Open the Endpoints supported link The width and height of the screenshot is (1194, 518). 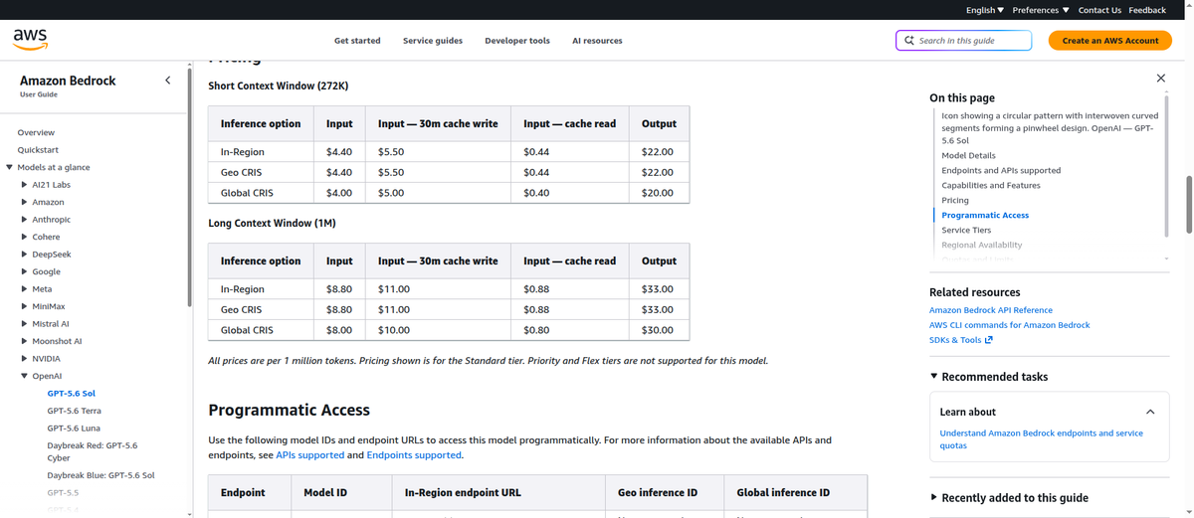pos(414,455)
